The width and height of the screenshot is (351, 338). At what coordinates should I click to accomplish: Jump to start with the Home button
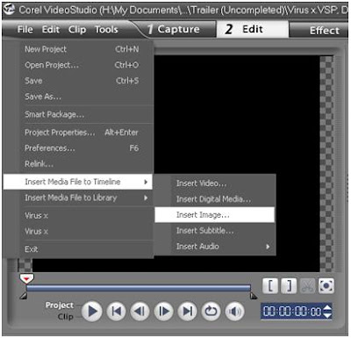pos(117,311)
